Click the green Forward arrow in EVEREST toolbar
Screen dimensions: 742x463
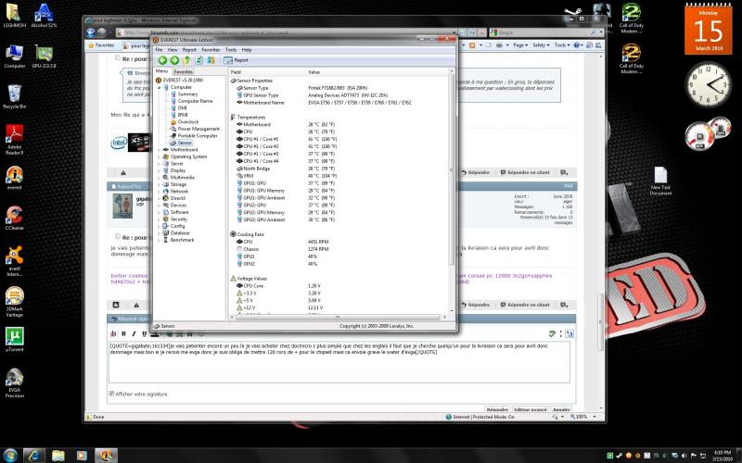coord(173,59)
